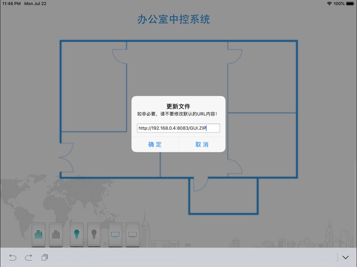Tap the 100% battery percentage
Image resolution: width=357 pixels, height=267 pixels.
click(339, 4)
